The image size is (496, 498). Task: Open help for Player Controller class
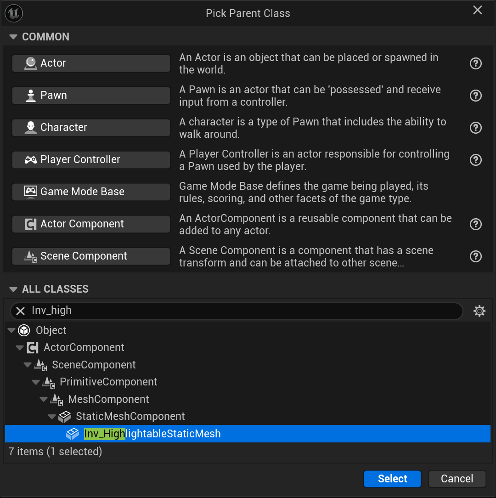pyautogui.click(x=476, y=160)
